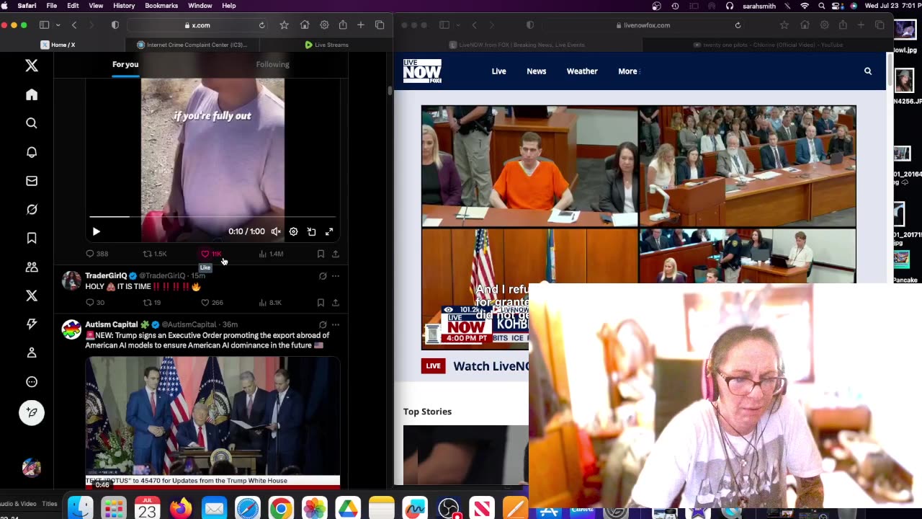Image resolution: width=922 pixels, height=519 pixels.
Task: Share the video post
Action: 336,254
